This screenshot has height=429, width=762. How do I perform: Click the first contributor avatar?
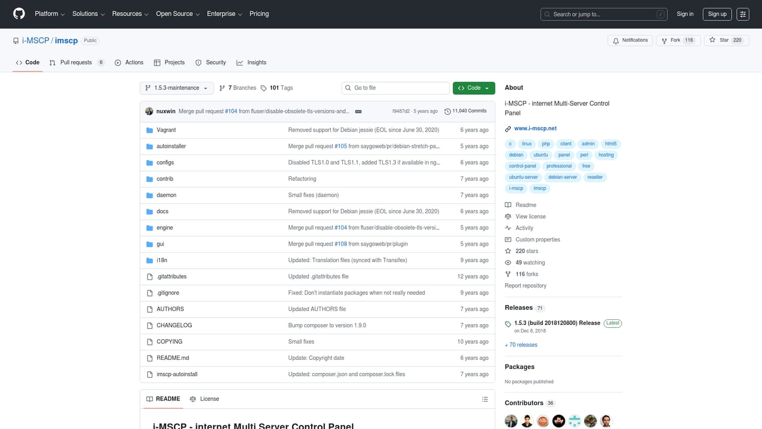[511, 421]
